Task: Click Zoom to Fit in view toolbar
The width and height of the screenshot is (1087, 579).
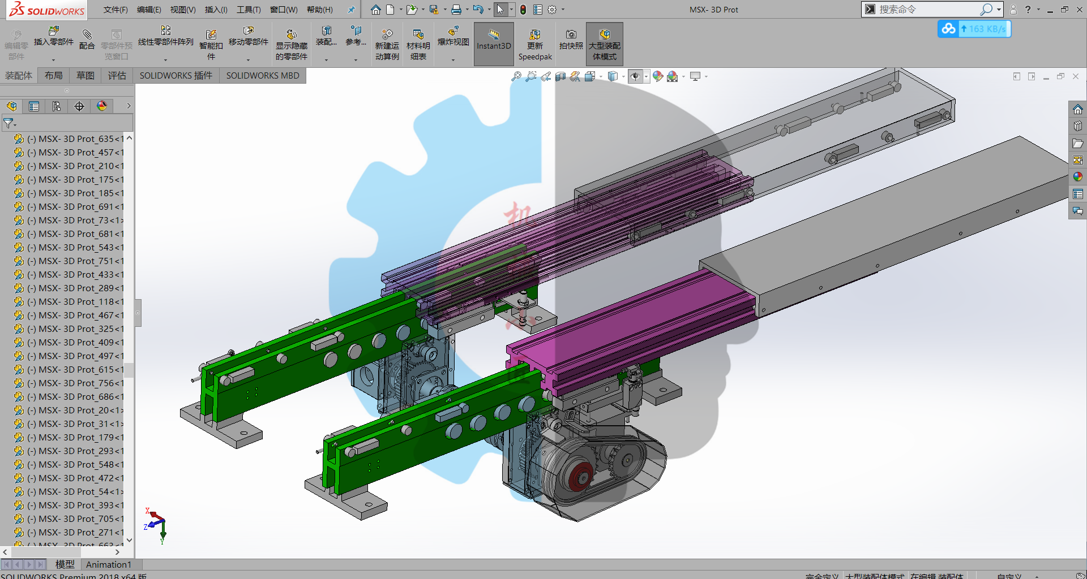Action: click(x=516, y=76)
